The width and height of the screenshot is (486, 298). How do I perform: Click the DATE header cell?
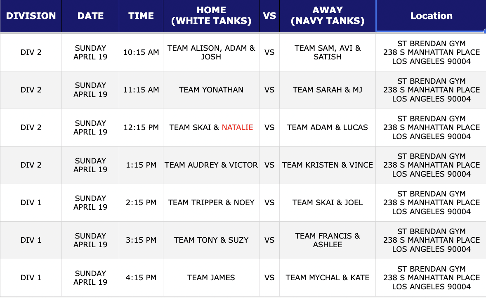90,16
